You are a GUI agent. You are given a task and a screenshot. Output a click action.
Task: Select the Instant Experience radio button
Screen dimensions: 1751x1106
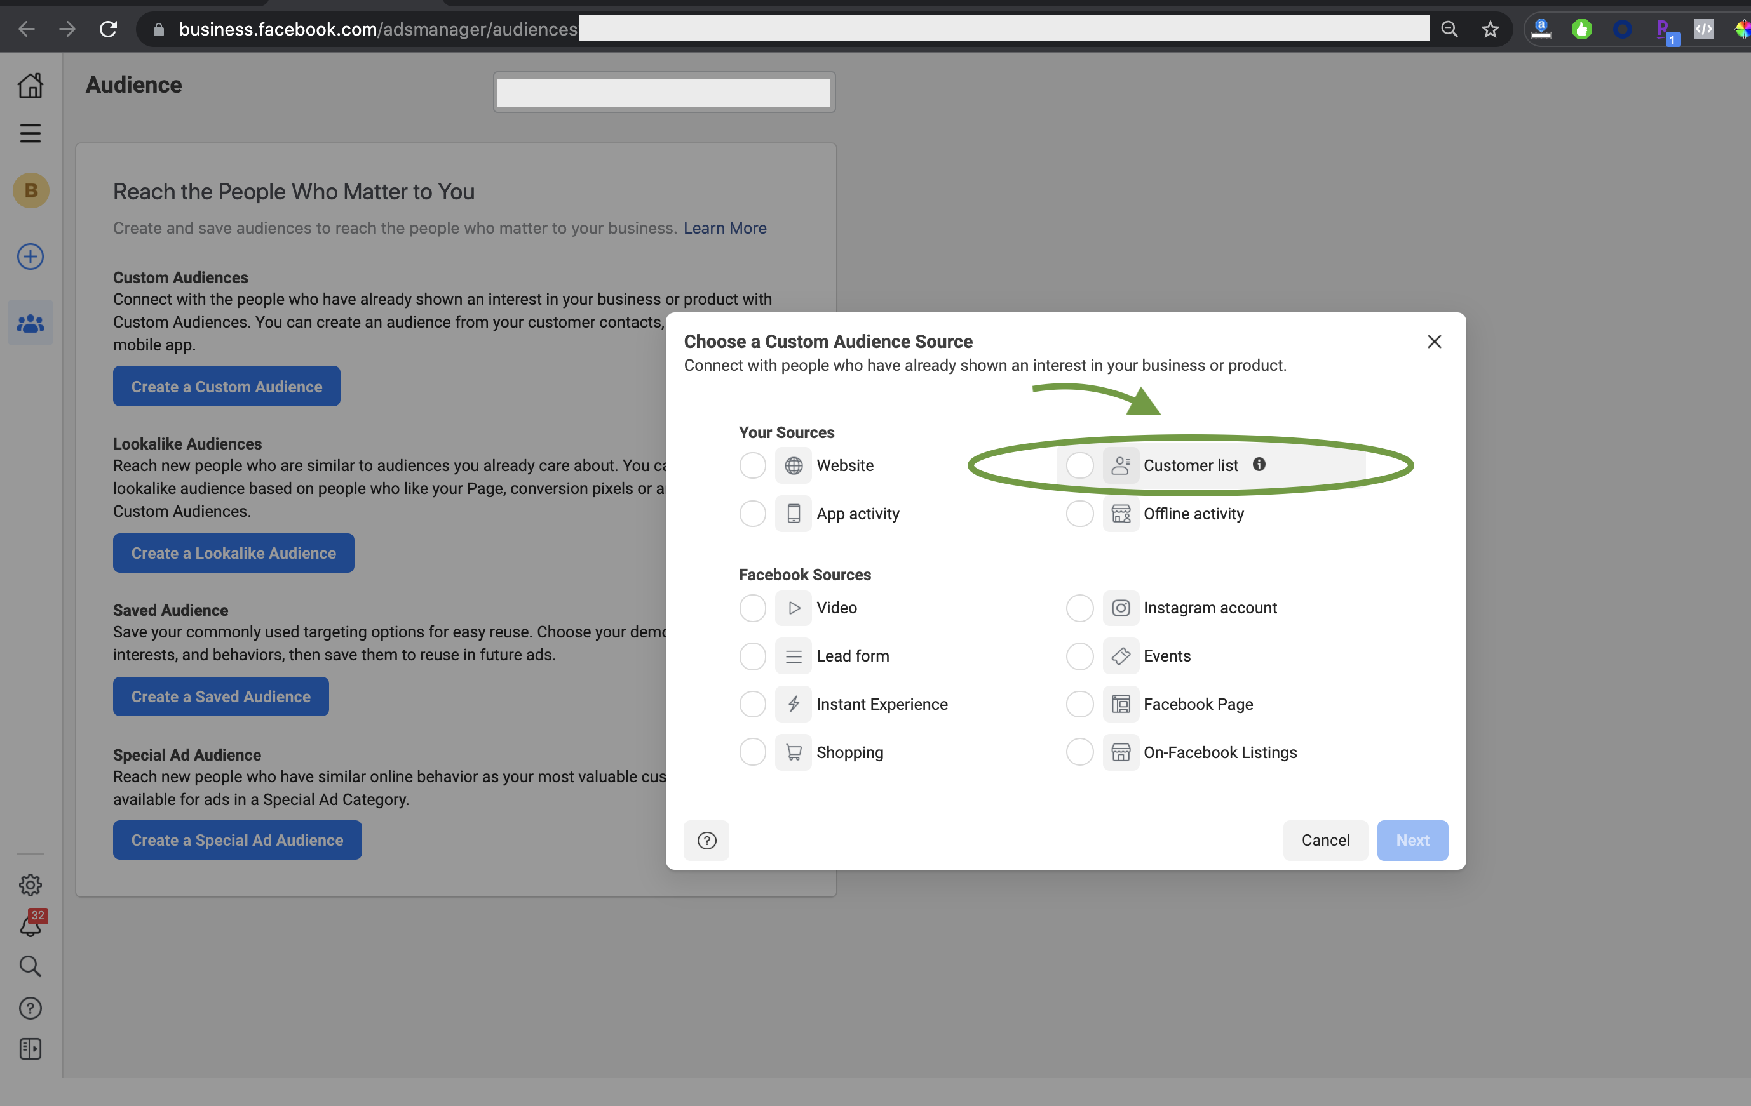(x=753, y=704)
